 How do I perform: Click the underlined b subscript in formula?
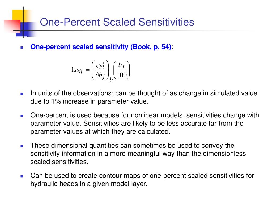111,80
